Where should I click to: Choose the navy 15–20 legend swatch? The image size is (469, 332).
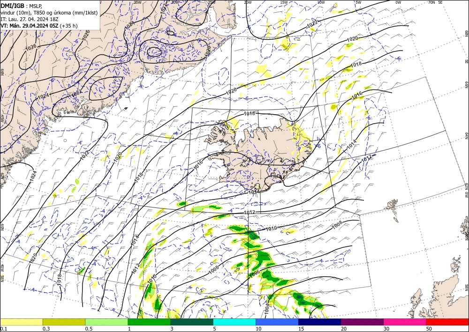click(x=320, y=322)
